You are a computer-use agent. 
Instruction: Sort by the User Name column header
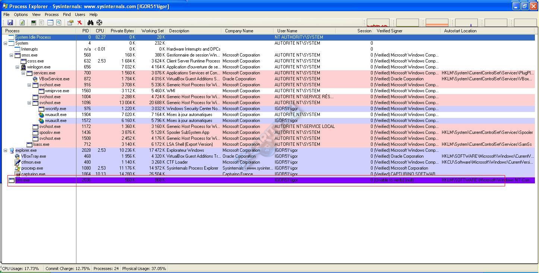305,31
